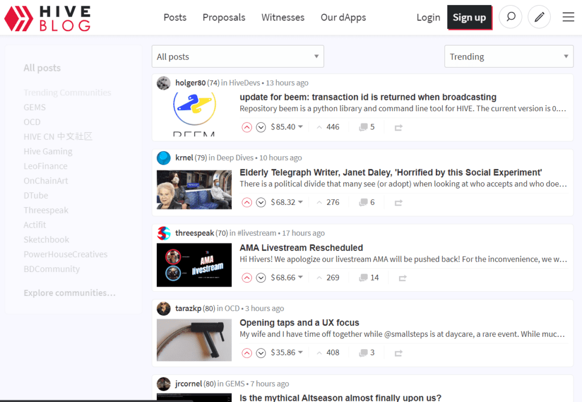This screenshot has width=582, height=402.
Task: Click Explore communities… link
Action: point(69,293)
